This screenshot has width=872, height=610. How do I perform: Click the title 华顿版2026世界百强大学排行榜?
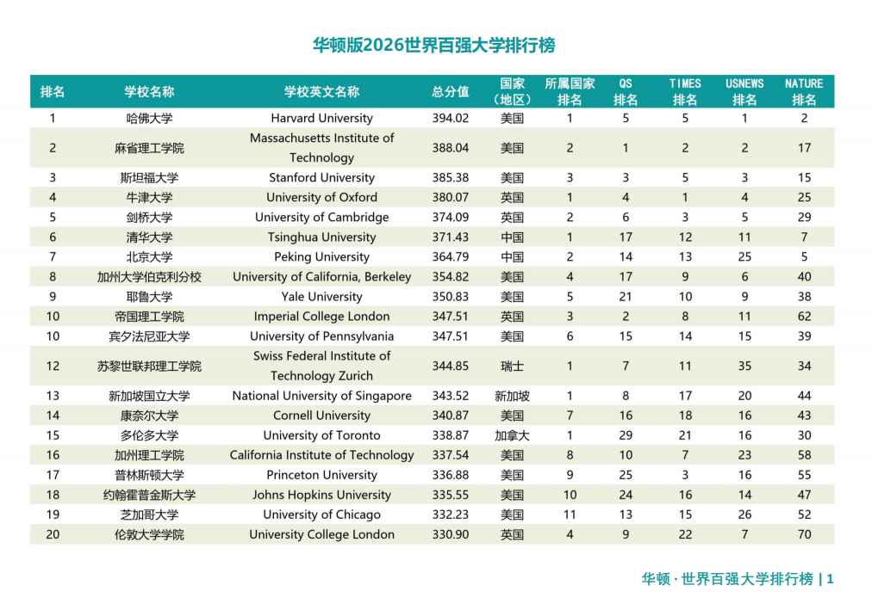click(433, 46)
